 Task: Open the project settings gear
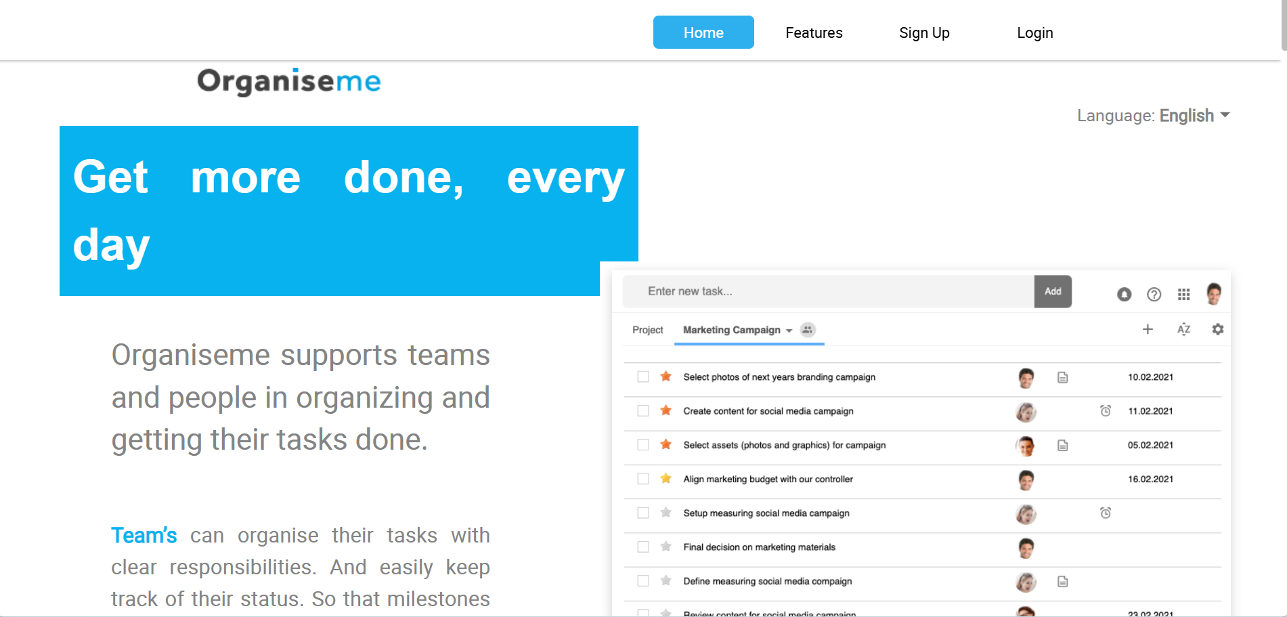click(1217, 329)
